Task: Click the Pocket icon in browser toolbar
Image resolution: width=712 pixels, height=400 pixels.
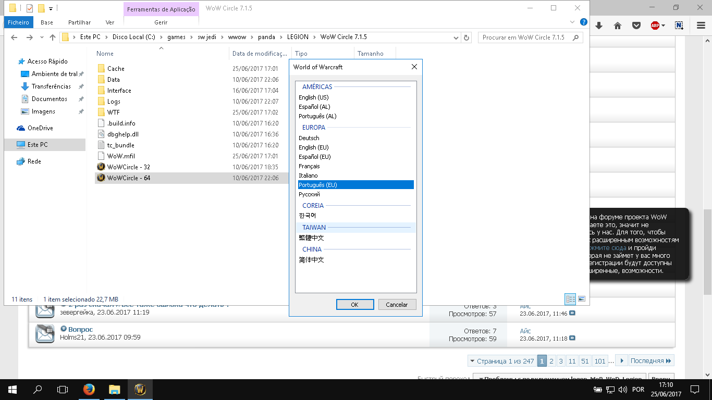Action: click(x=636, y=26)
